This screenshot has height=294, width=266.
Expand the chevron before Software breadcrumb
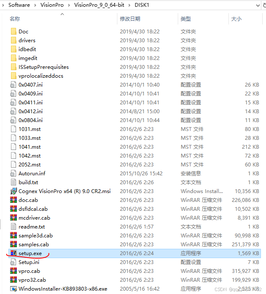click(x=3, y=5)
